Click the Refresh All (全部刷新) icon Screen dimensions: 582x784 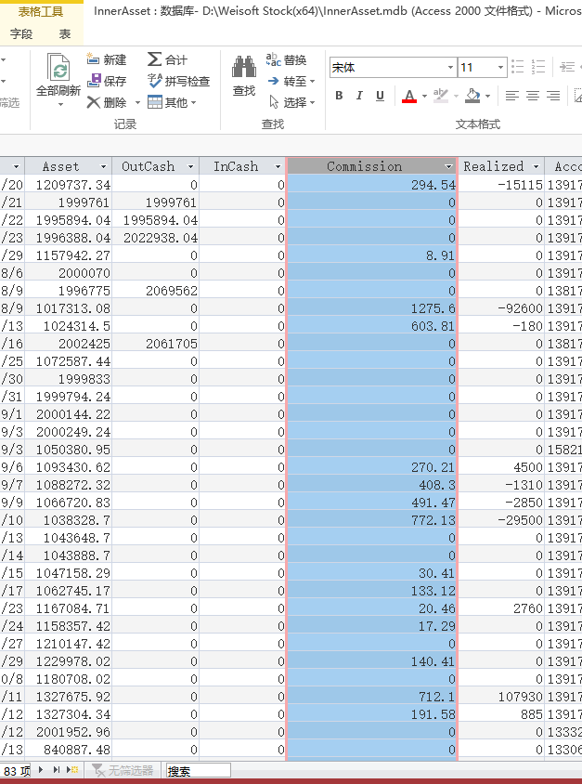(x=58, y=67)
